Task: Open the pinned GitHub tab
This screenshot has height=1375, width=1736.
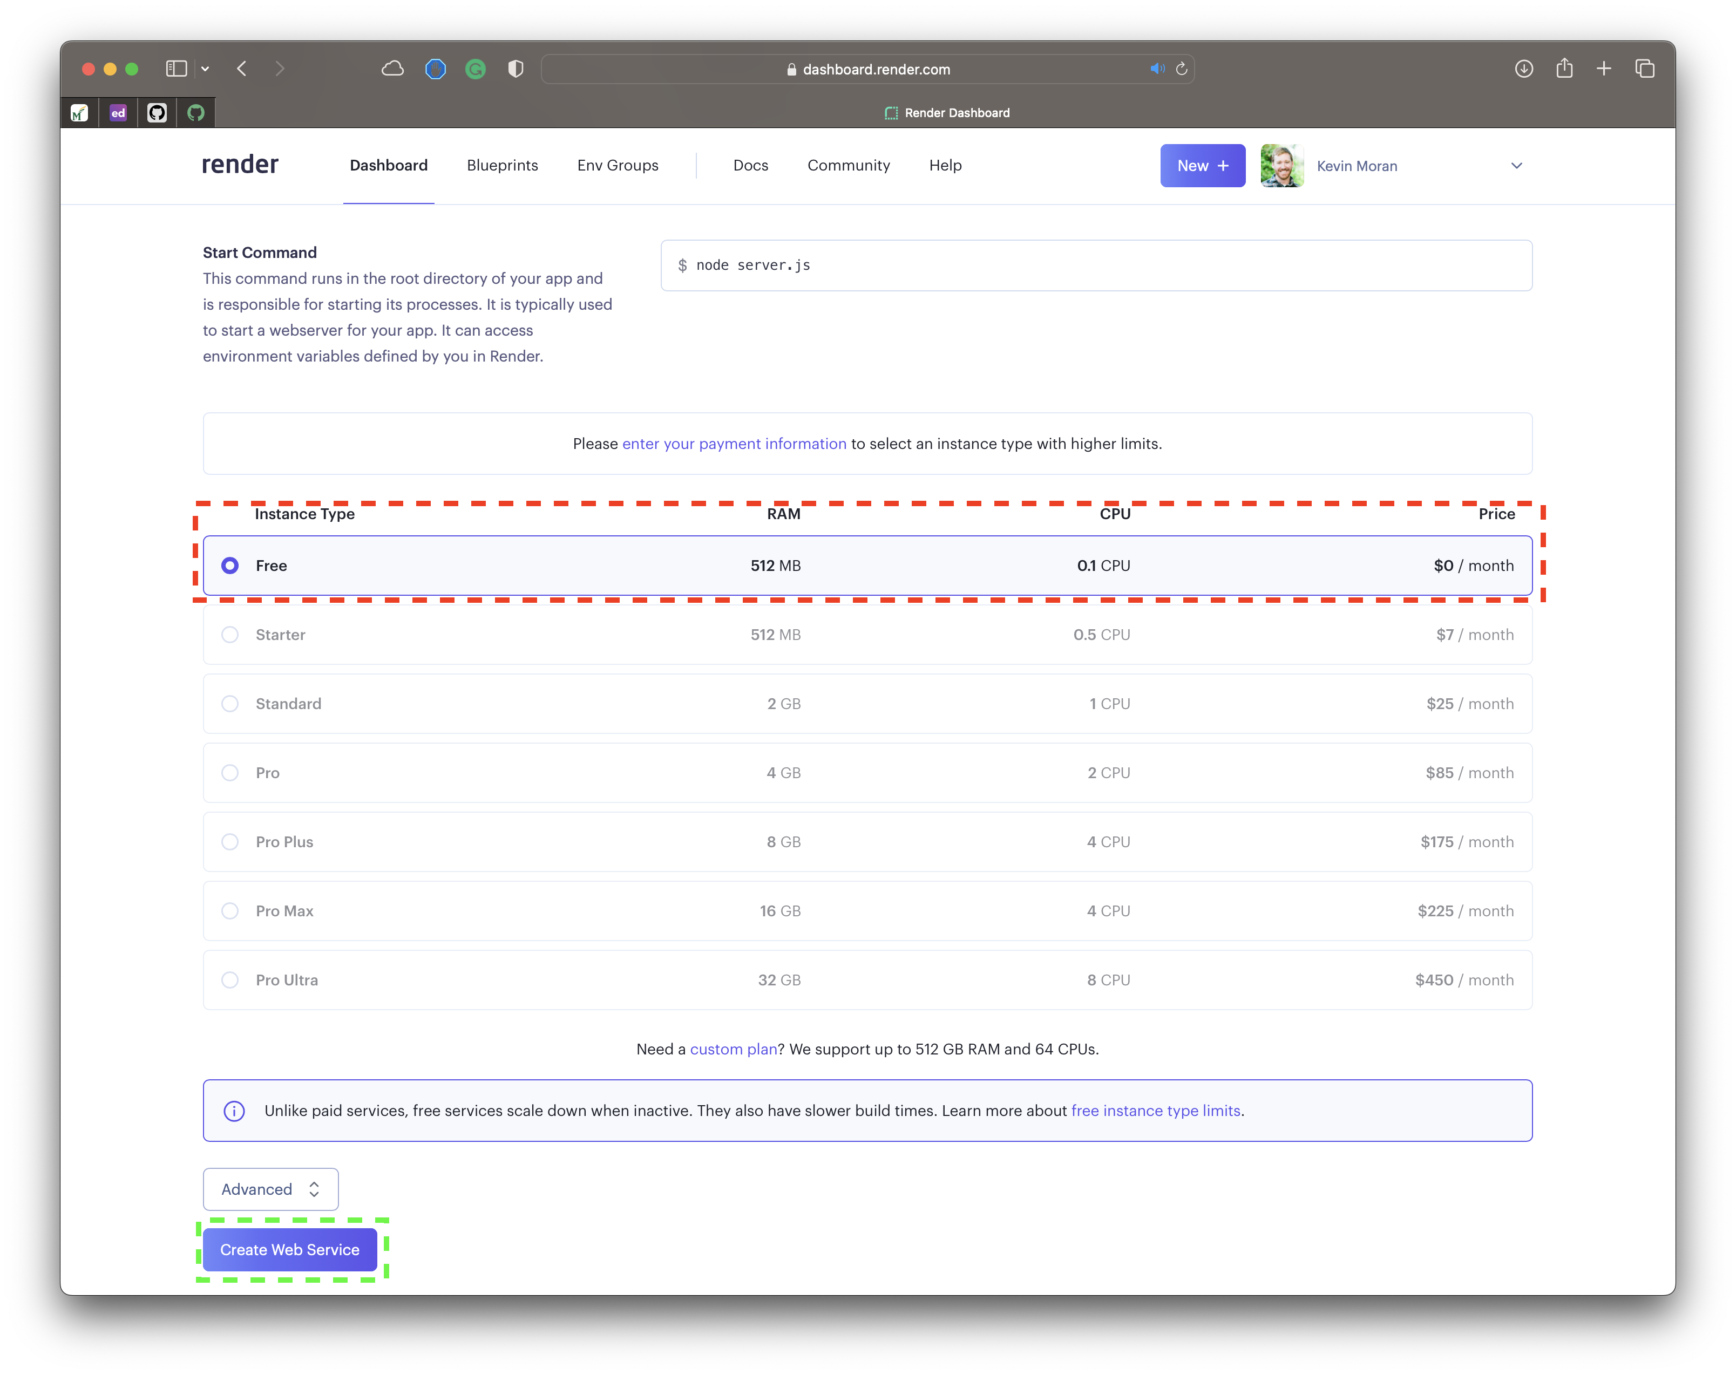Action: [x=157, y=113]
